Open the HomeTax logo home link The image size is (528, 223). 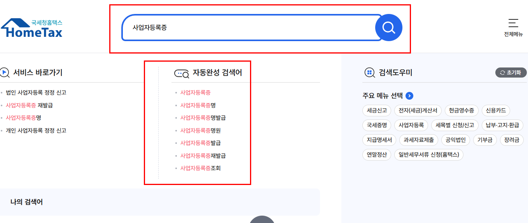[31, 28]
